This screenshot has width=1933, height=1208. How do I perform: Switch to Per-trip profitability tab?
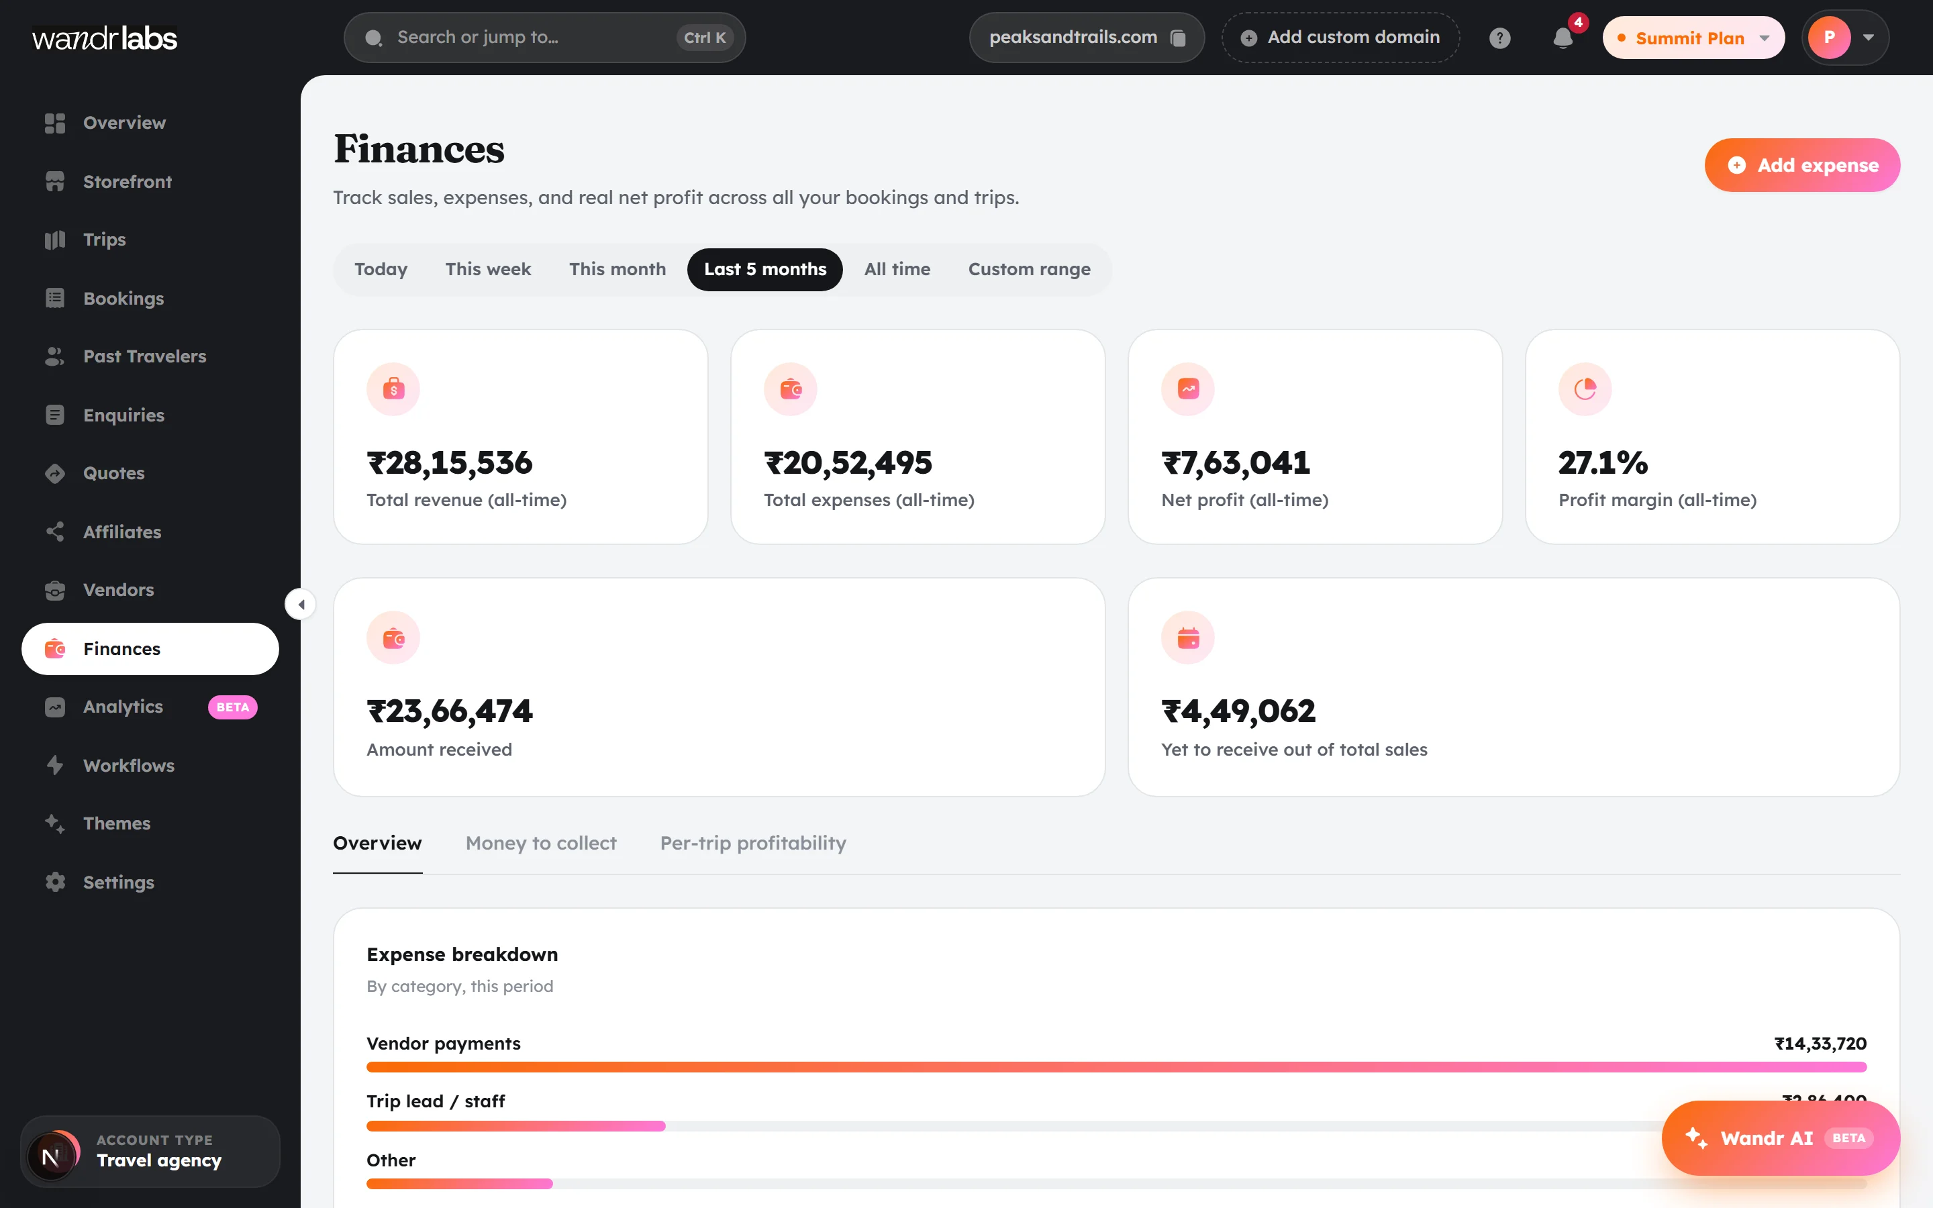753,843
